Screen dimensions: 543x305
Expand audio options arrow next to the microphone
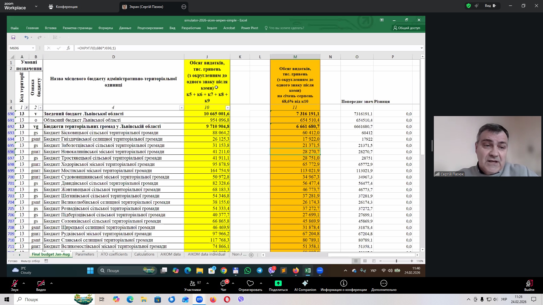[24, 283]
